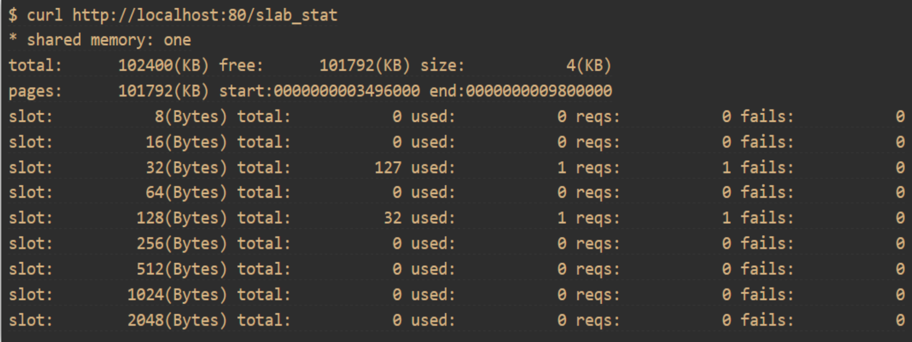Viewport: 912px width, 342px height.
Task: Click the total 102400(KB) value
Action: (163, 66)
